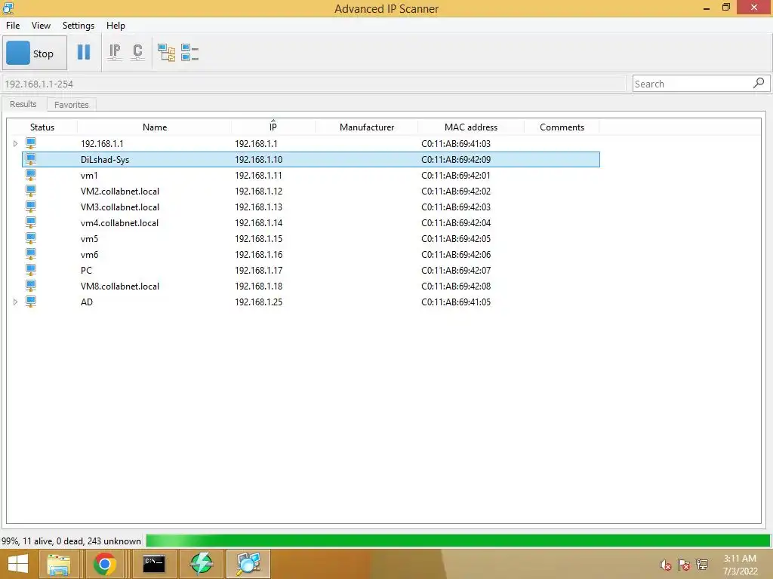Switch to the Favorites tab
773x579 pixels.
coord(72,105)
